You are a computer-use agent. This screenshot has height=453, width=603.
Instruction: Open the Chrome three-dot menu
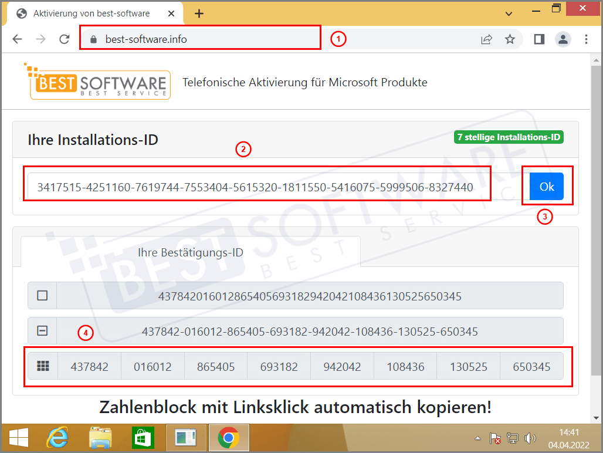pos(586,39)
